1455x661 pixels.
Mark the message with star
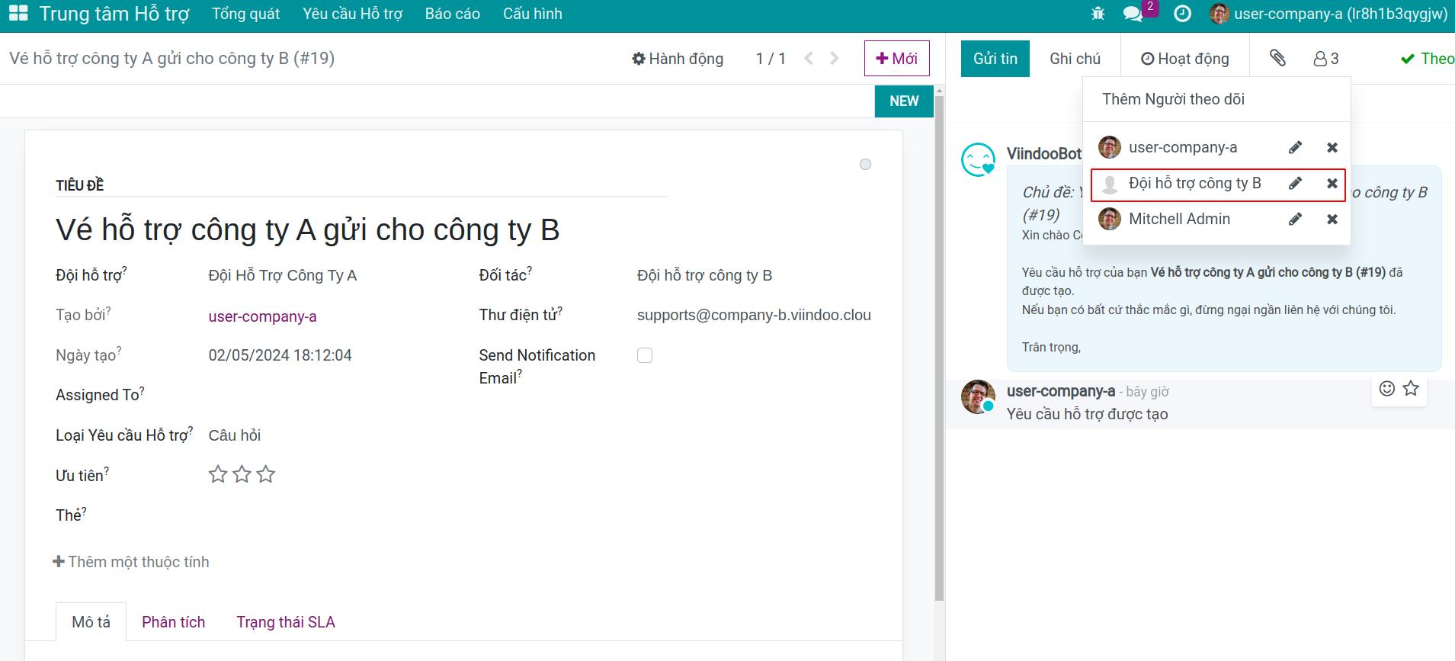1411,389
